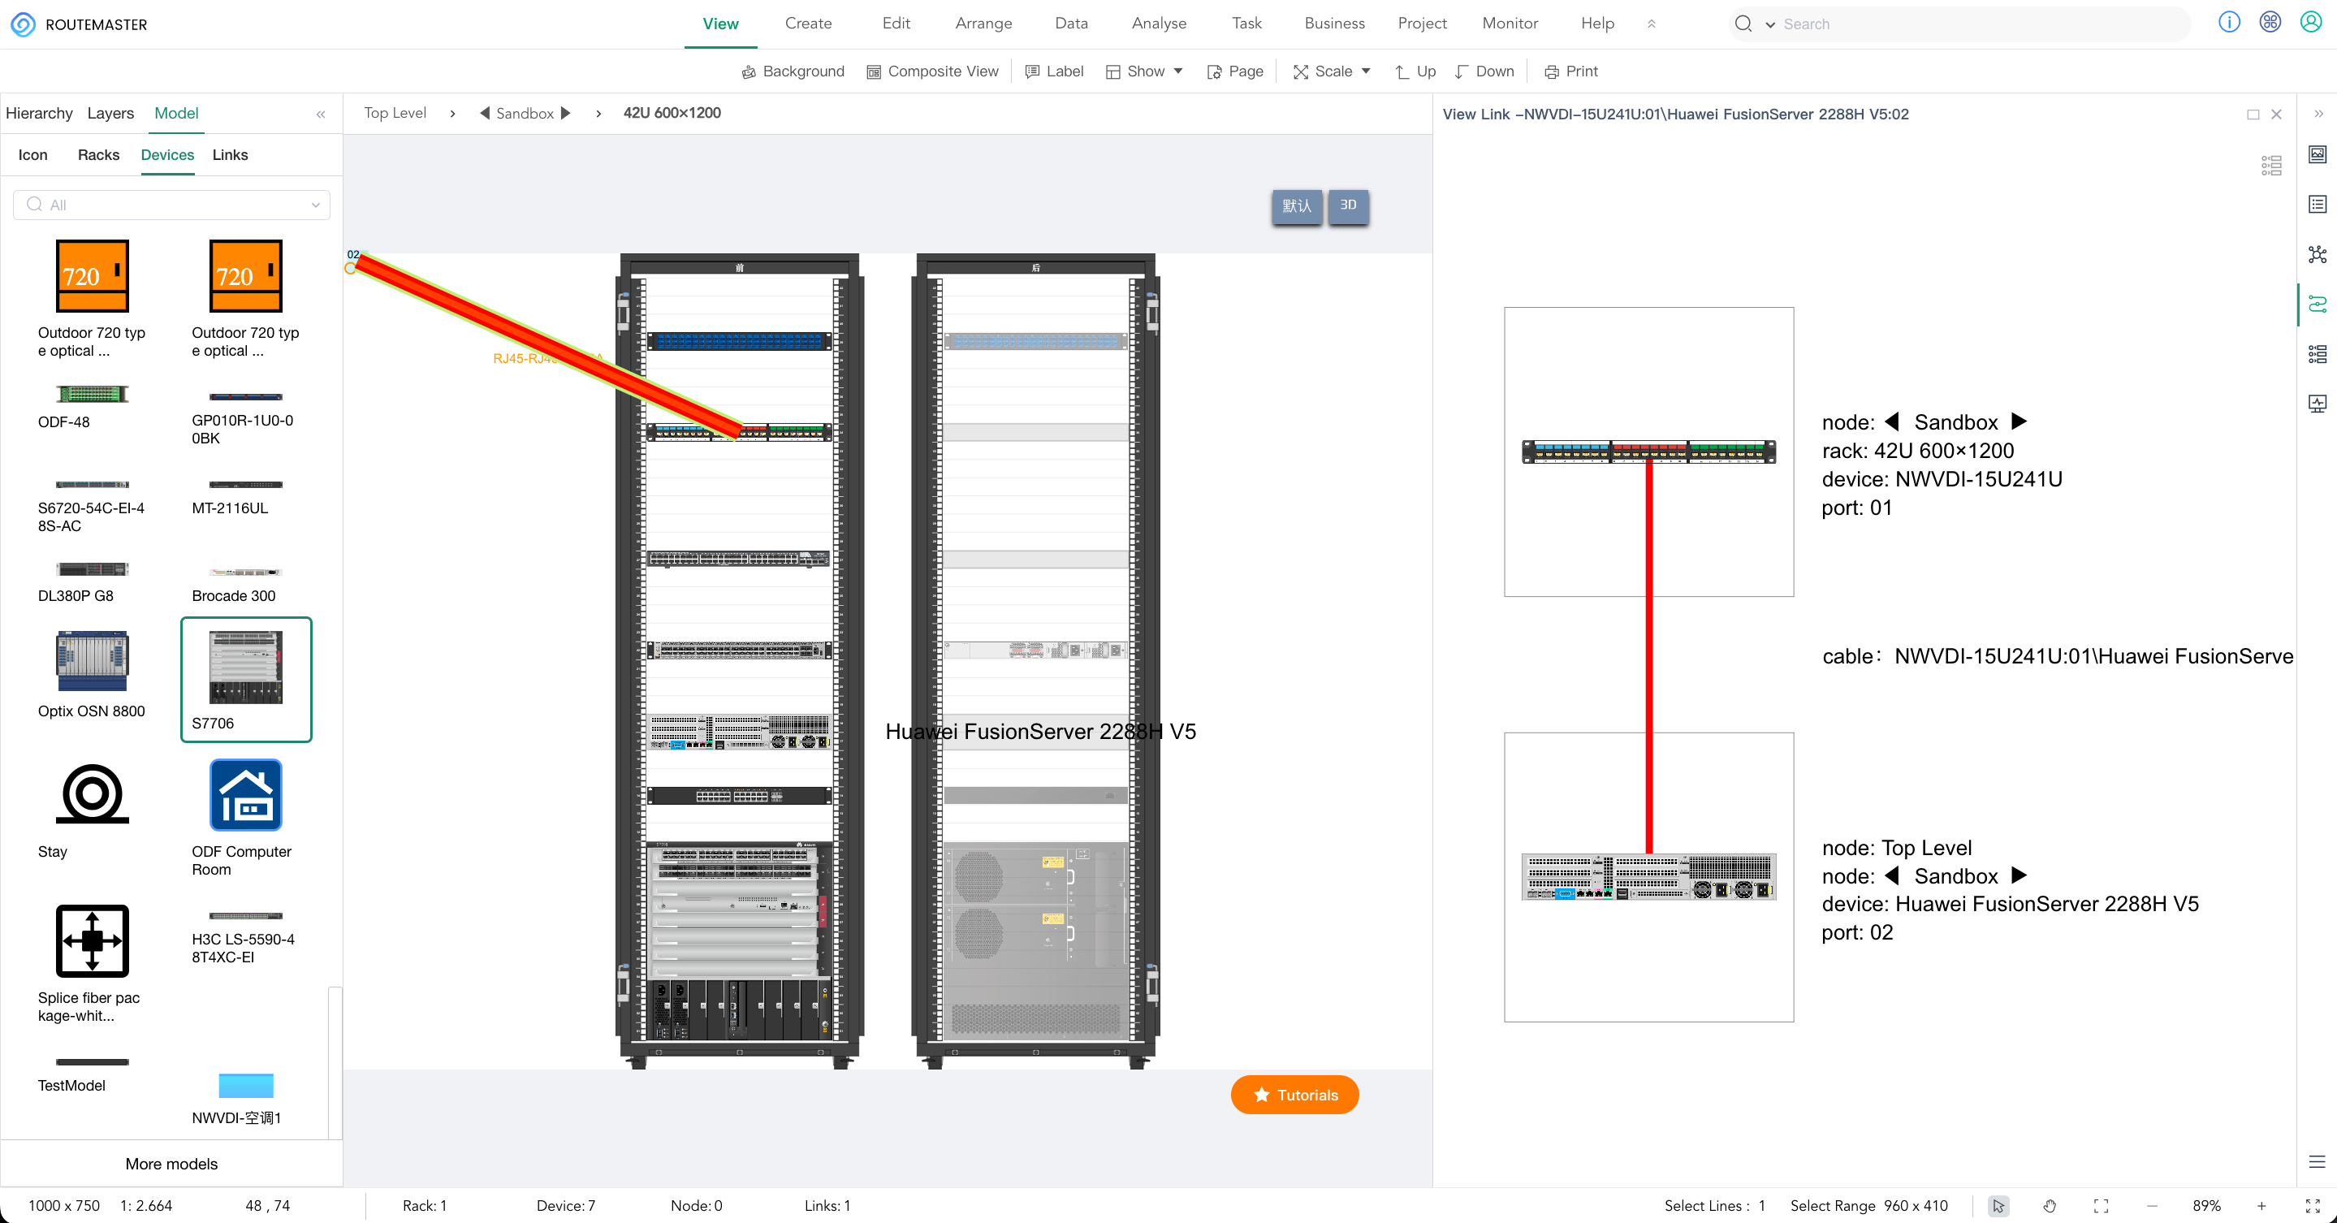Click the previous arrow beside Sandbox breadcrumb
The image size is (2337, 1223).
point(486,114)
